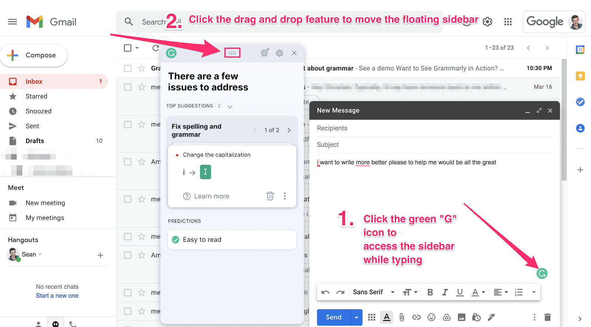This screenshot has height=327, width=591.
Task: Open Google Keep in the side panel
Action: tap(580, 76)
